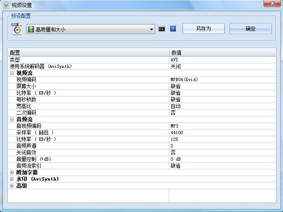The image size is (283, 212).
Task: Select the 音视频编码 row
Action: 142,126
